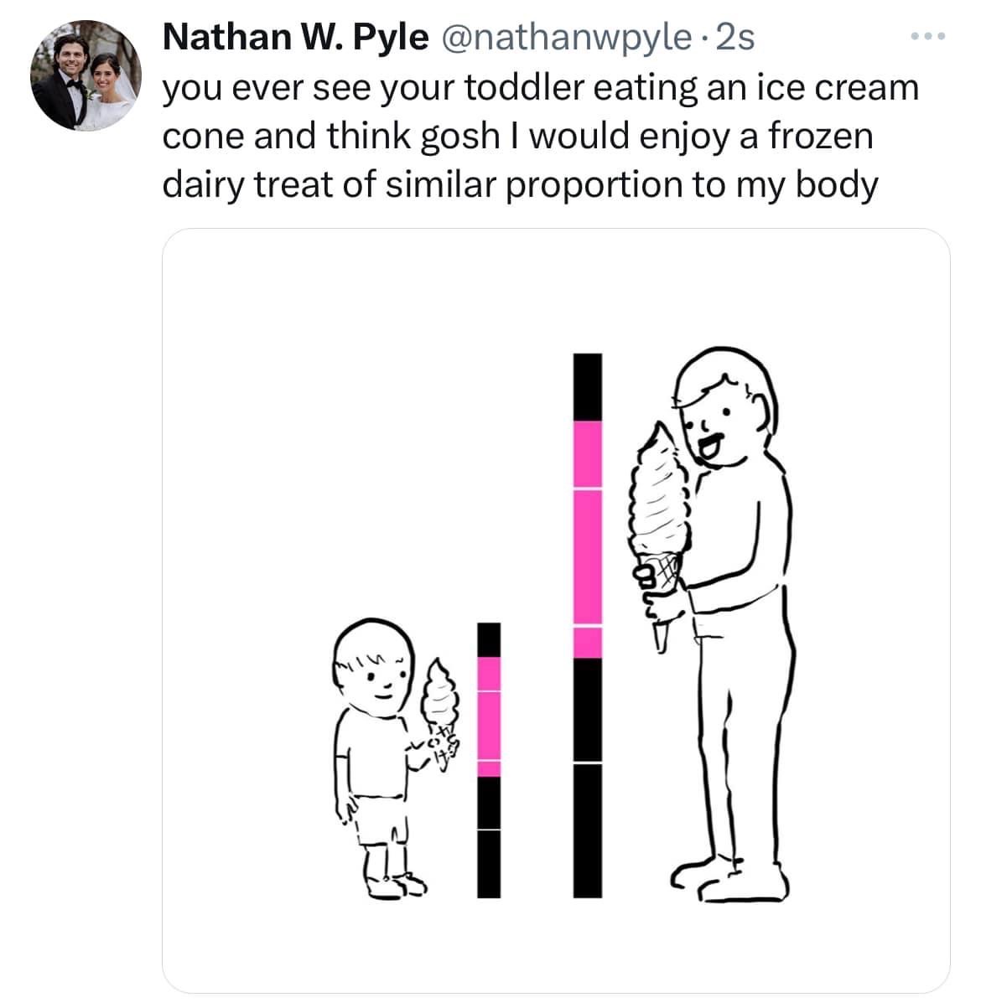Screen dimensions: 981x1003
Task: Open the Nathan W. Pyle display name
Action: 293,38
